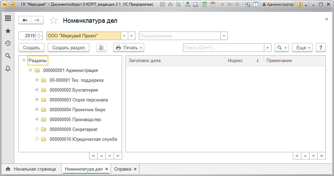The height and width of the screenshot is (176, 334).
Task: Click the Создать button
Action: pos(31,48)
